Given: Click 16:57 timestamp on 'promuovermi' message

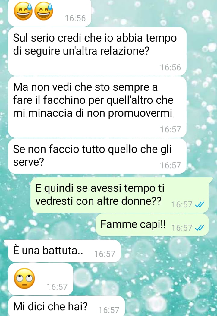Looking at the screenshot, I should (171, 129).
